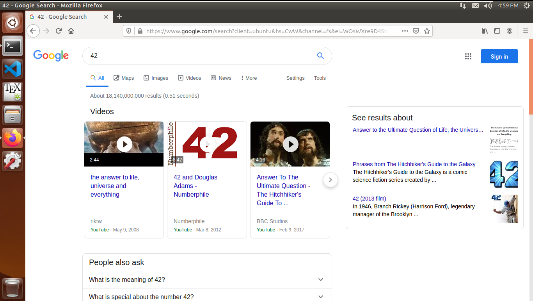This screenshot has width=533, height=301.
Task: Open the Google apps grid icon
Action: click(x=468, y=56)
